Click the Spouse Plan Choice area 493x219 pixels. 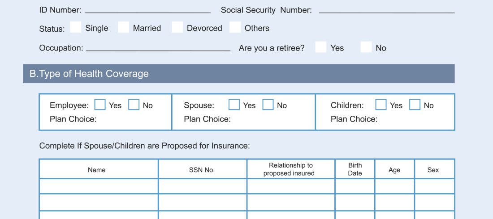[269, 119]
